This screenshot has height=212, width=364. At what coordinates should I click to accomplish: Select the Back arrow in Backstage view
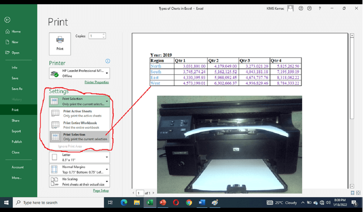click(7, 20)
